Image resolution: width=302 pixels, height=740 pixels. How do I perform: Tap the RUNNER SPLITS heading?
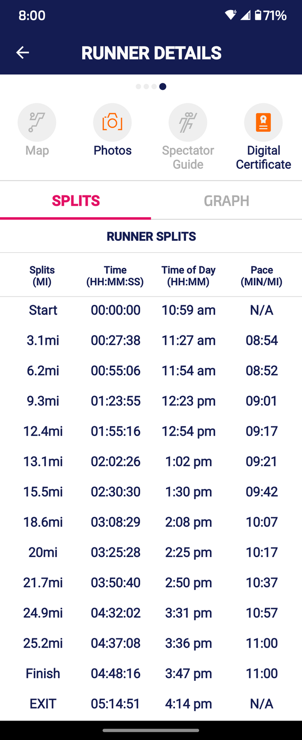(x=151, y=236)
